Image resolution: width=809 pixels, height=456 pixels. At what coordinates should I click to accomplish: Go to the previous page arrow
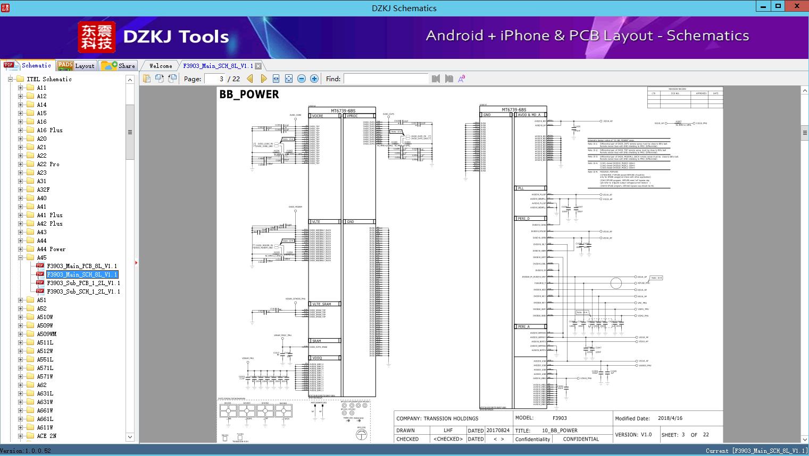(251, 79)
